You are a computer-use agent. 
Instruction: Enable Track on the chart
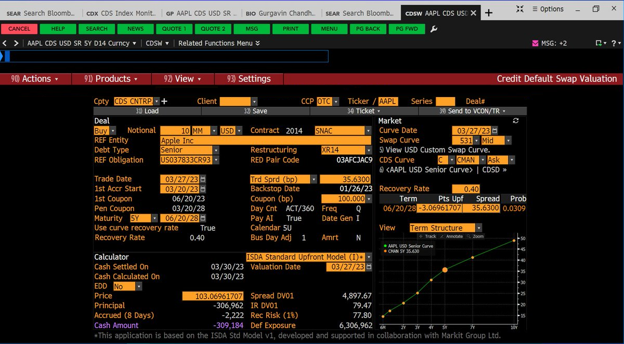click(427, 236)
